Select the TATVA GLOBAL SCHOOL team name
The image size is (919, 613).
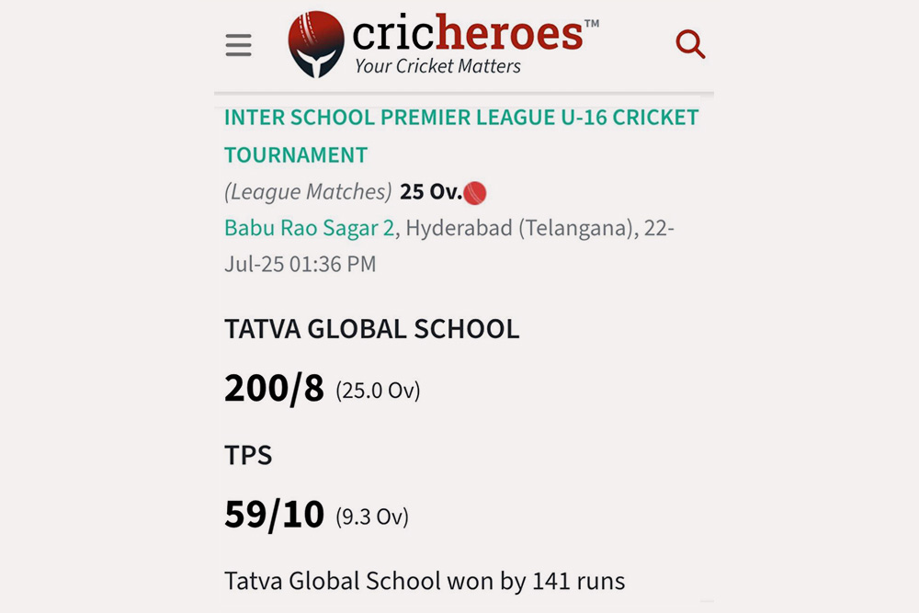pyautogui.click(x=372, y=329)
